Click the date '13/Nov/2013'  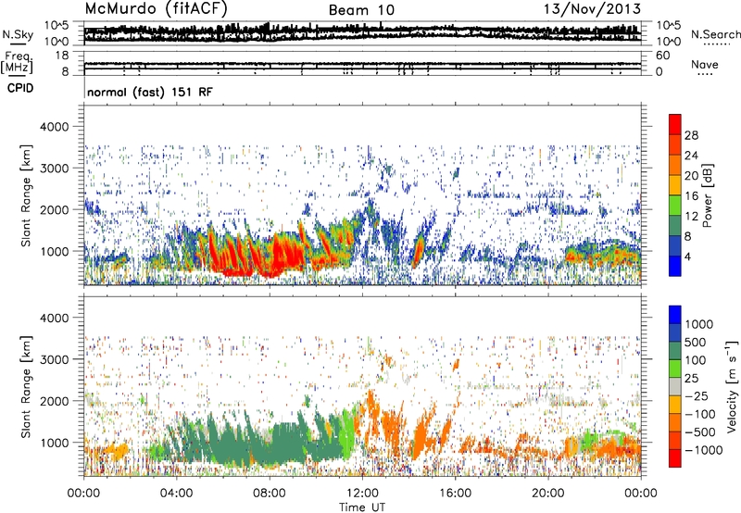click(592, 9)
